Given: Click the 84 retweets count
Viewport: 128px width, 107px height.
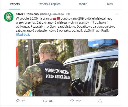Looking at the screenshot, I should pyautogui.click(x=51, y=101).
